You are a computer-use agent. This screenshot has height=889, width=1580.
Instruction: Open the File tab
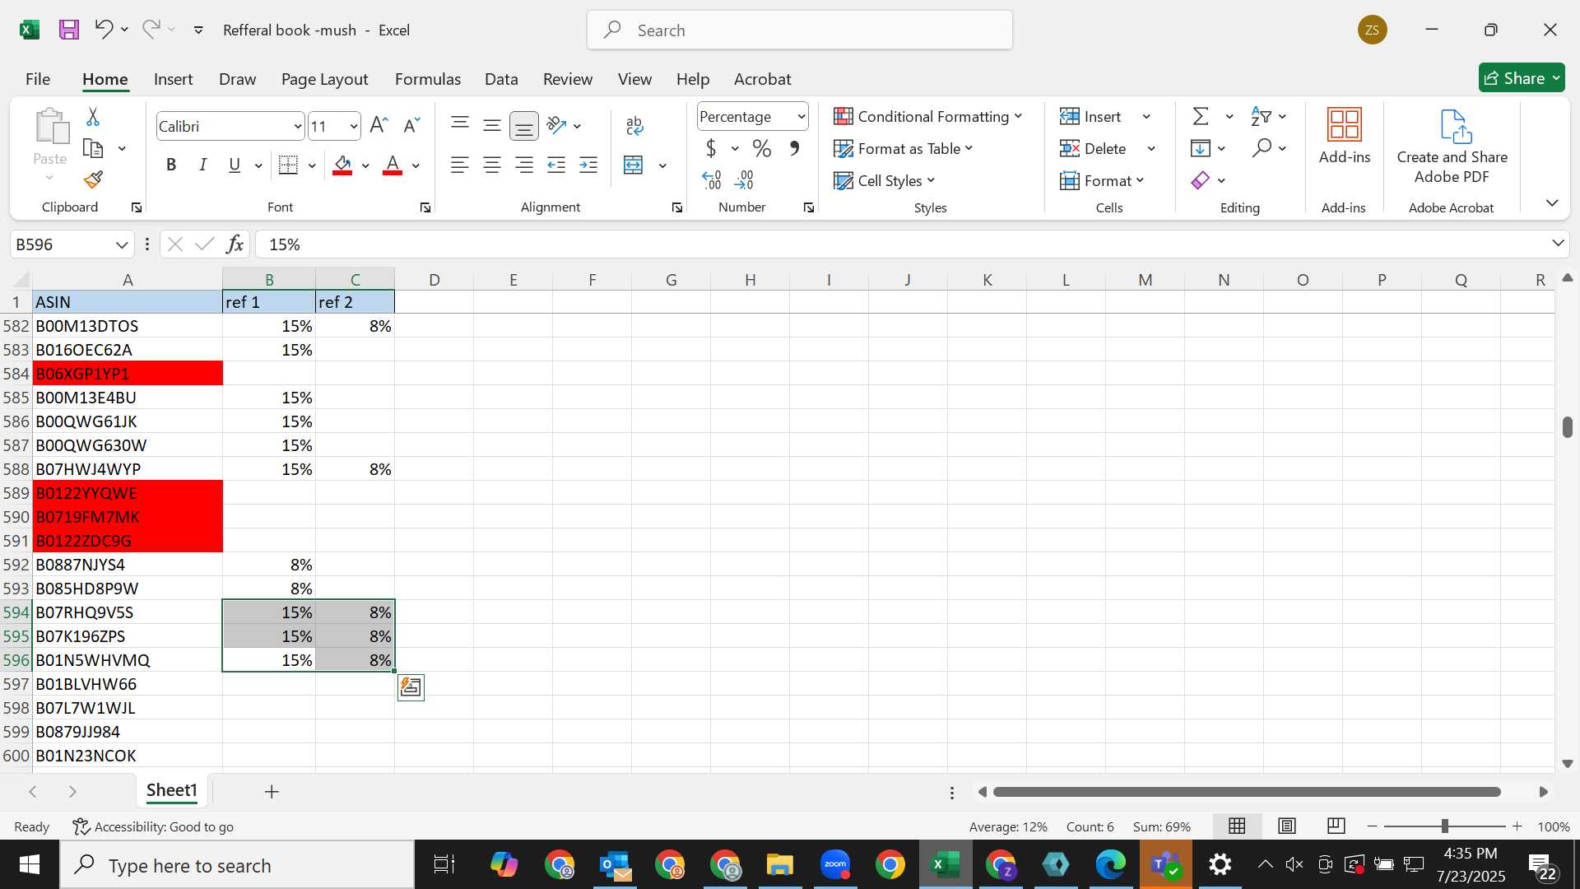point(38,79)
